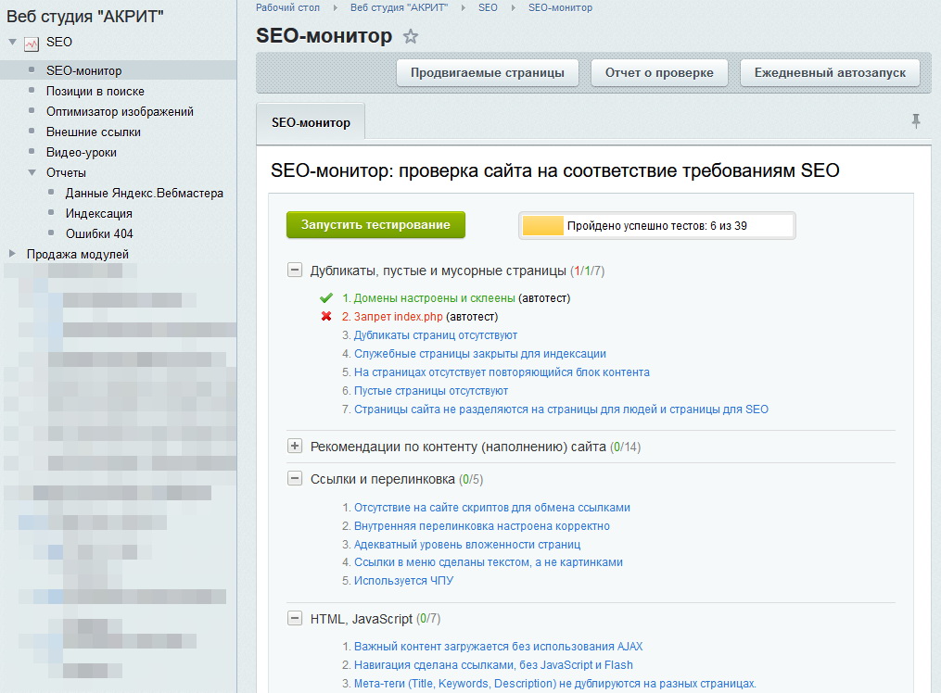The width and height of the screenshot is (941, 693).
Task: Click the "Ежедневный автозапуск" button
Action: [828, 73]
